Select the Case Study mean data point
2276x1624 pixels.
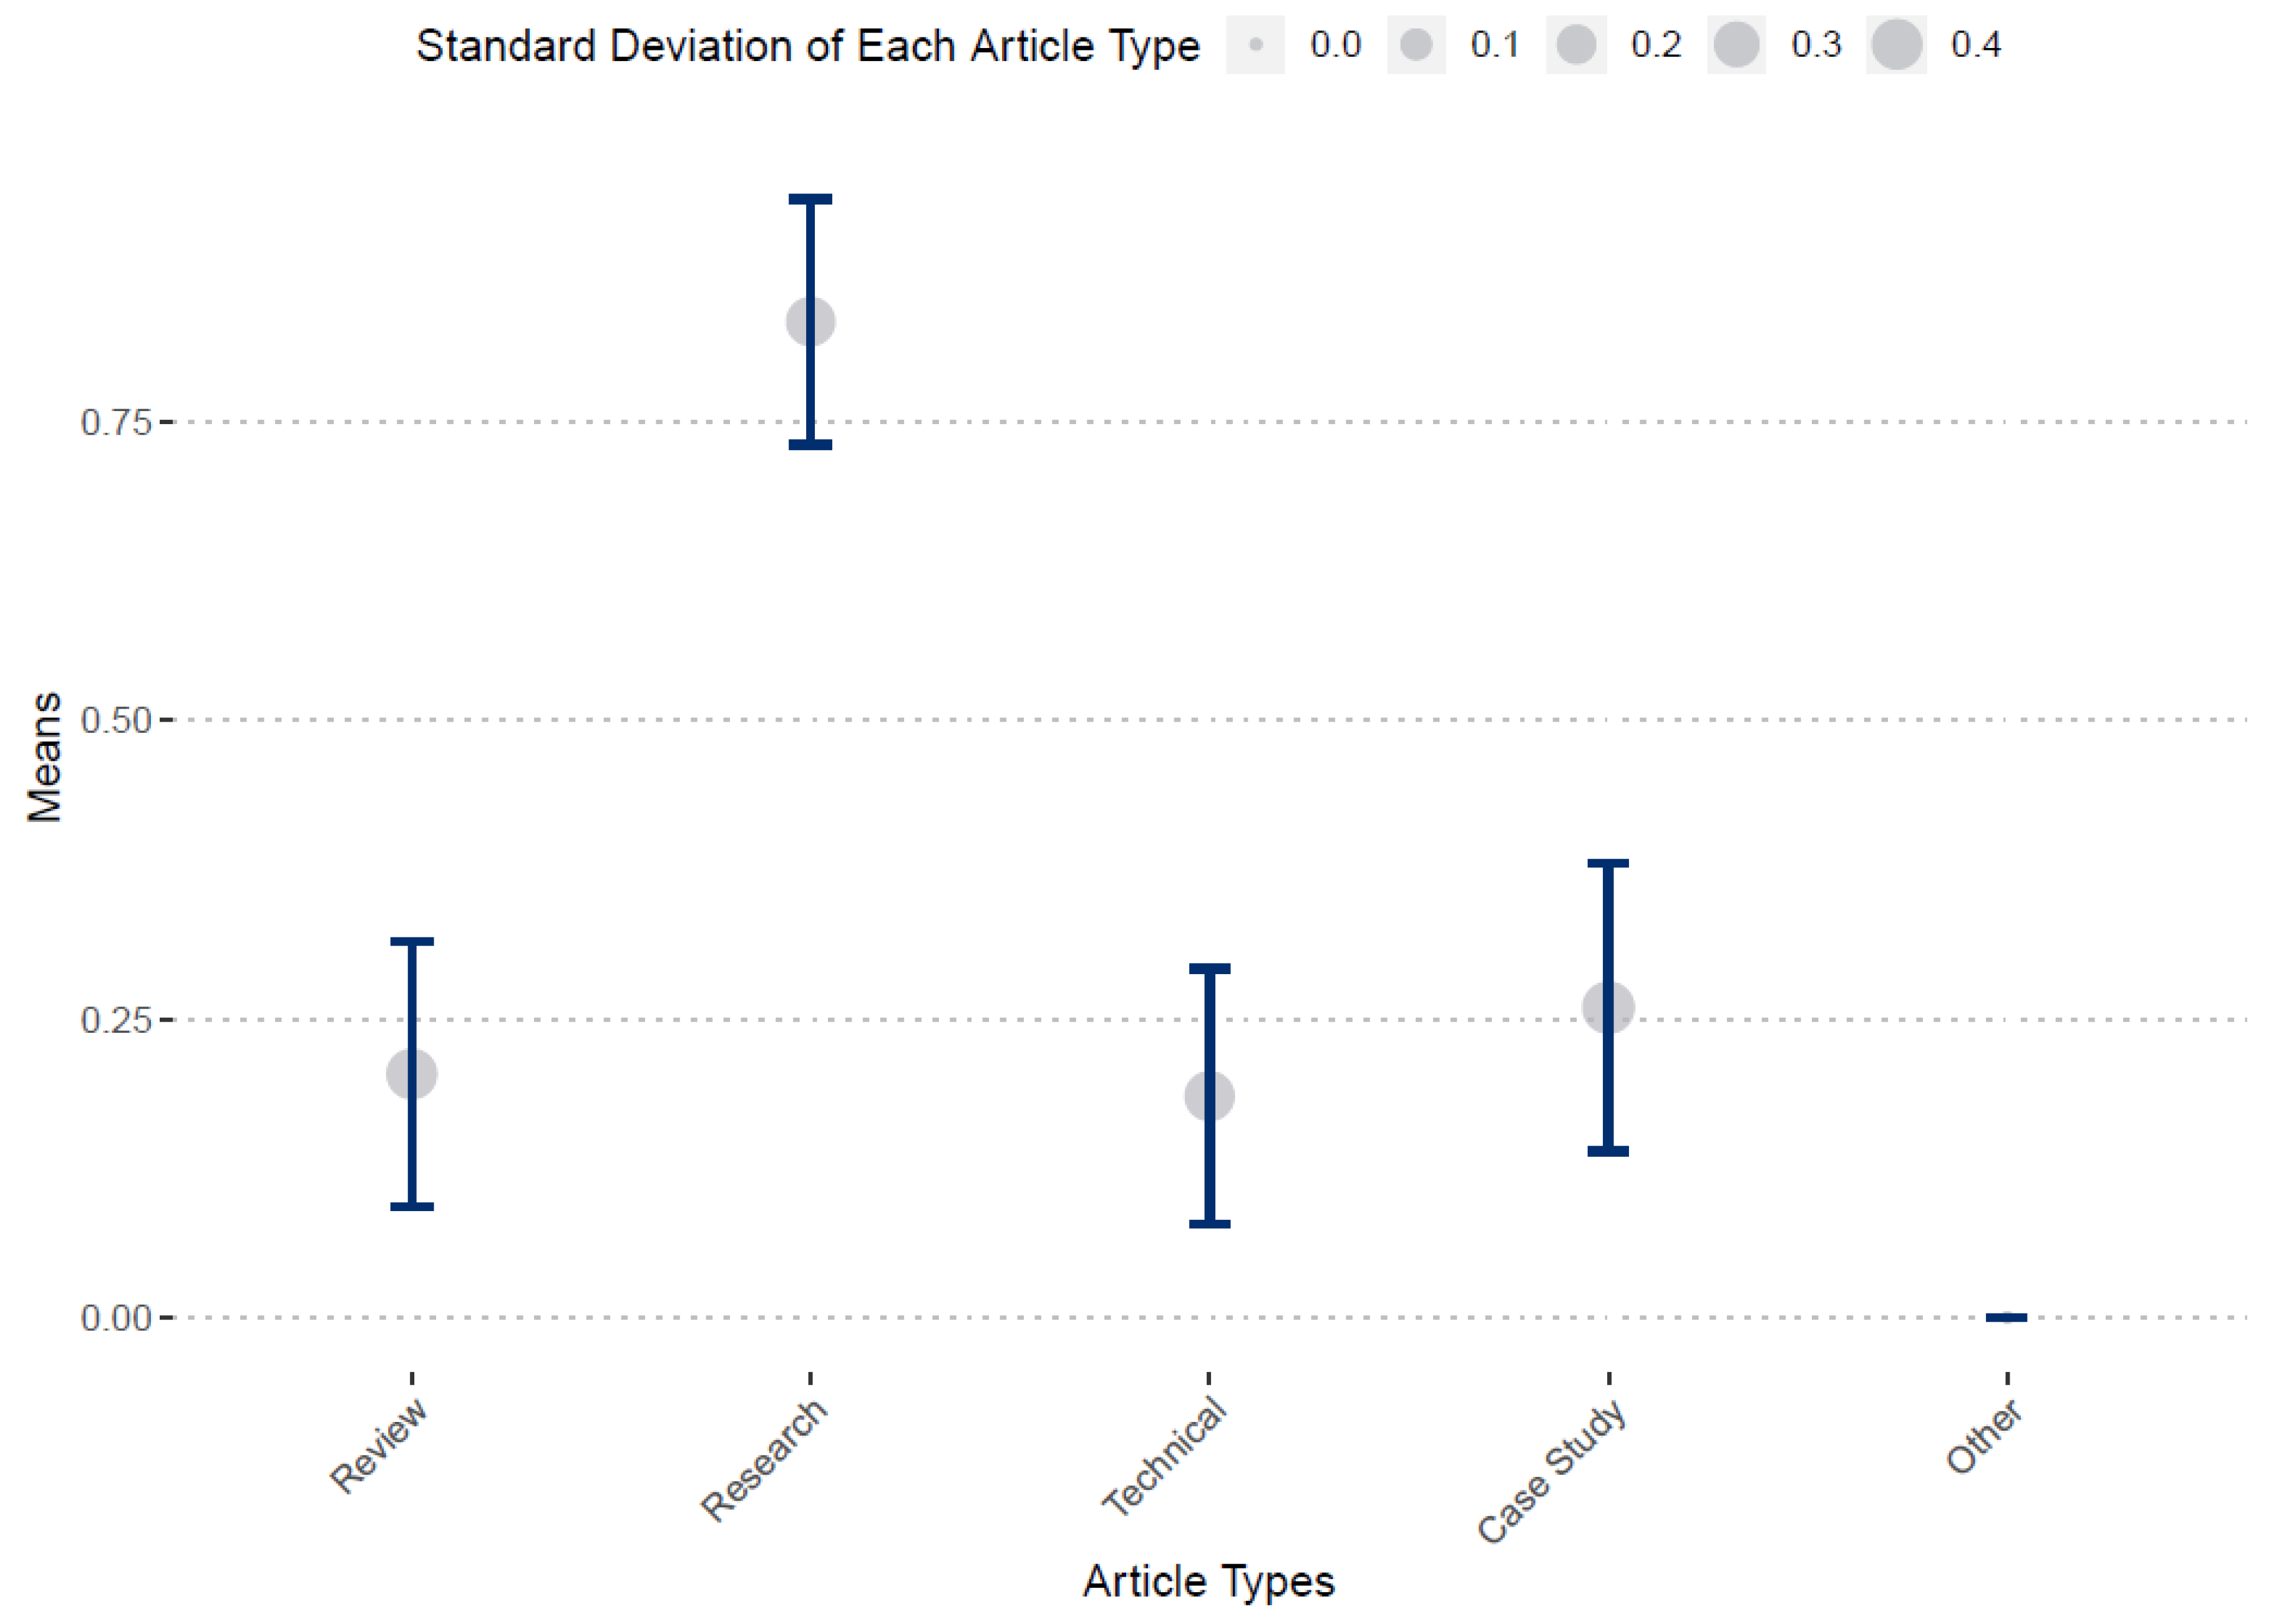pyautogui.click(x=1608, y=1007)
